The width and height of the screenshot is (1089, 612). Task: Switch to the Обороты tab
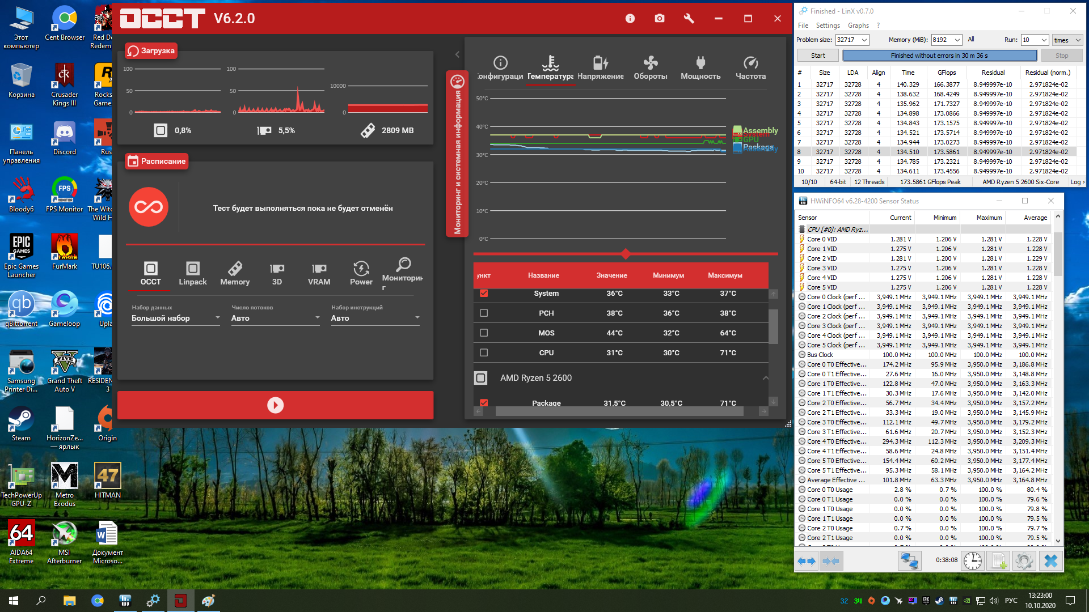click(651, 68)
